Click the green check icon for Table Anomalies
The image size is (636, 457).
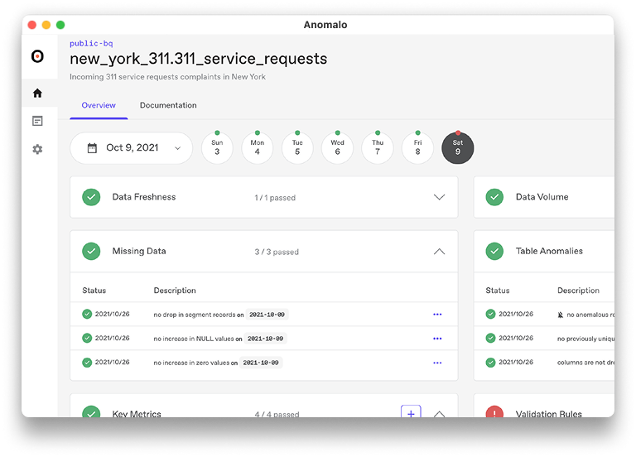pyautogui.click(x=494, y=251)
